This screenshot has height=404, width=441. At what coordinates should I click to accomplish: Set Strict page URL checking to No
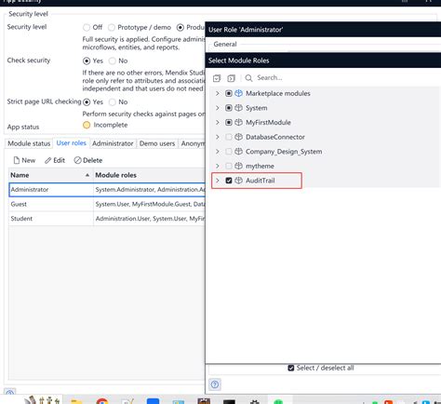(113, 102)
